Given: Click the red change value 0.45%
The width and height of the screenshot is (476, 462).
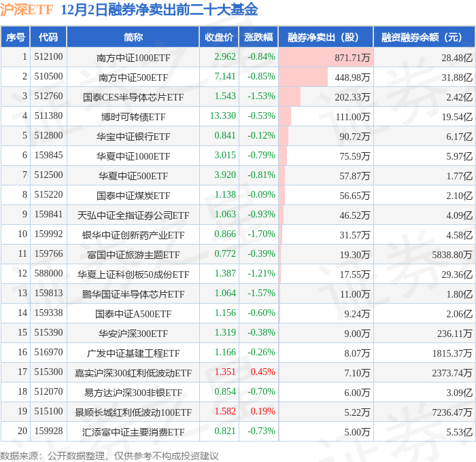Looking at the screenshot, I should pyautogui.click(x=263, y=372).
